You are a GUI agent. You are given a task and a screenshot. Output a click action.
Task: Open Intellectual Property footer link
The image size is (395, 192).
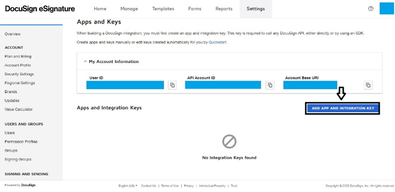(x=212, y=186)
